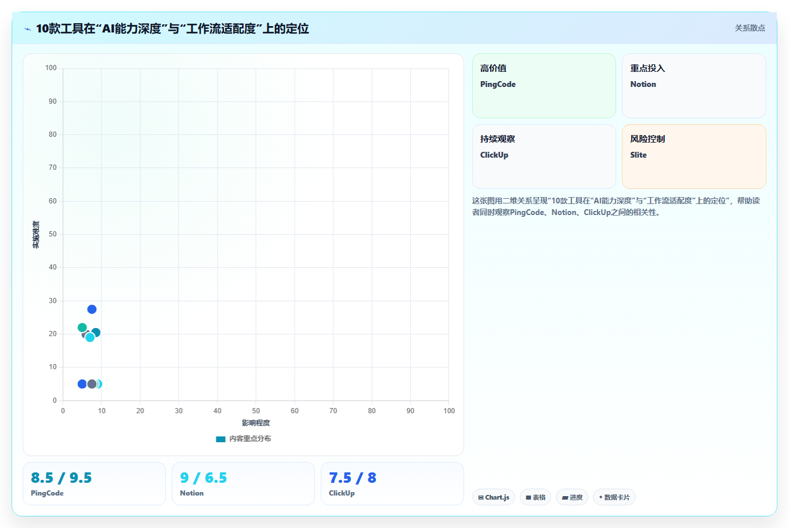This screenshot has width=789, height=528.
Task: Select the 8.5 / 9.5 PingCode score card
Action: point(95,483)
